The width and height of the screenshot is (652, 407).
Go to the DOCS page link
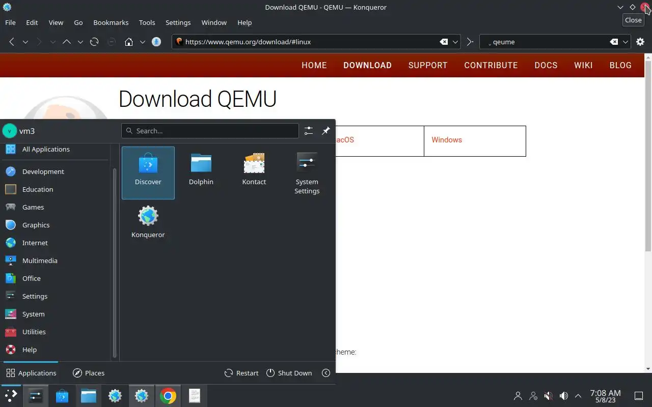pos(546,65)
